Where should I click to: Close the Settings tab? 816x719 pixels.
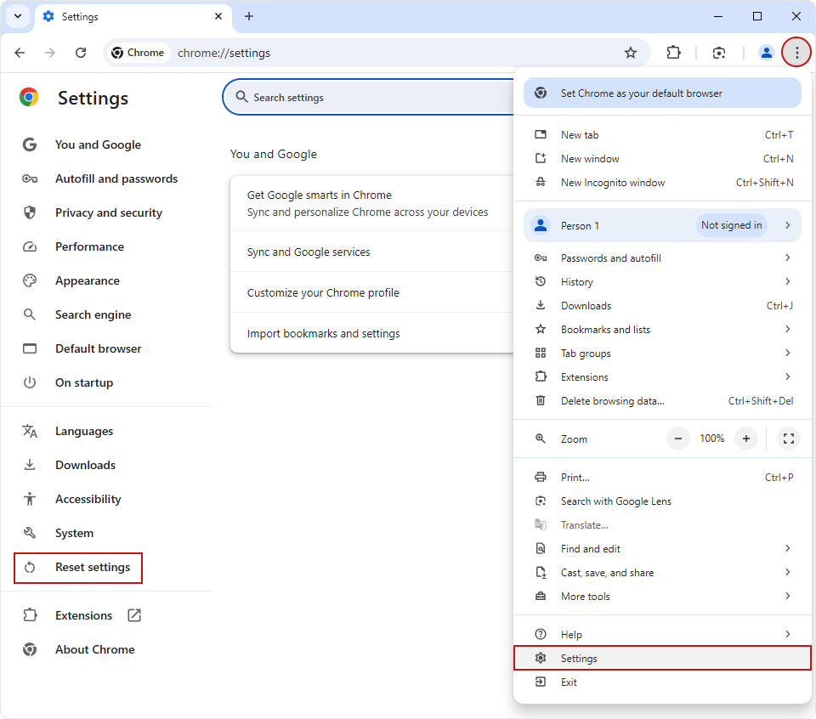tap(218, 17)
